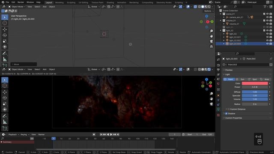Toggle camera view icon in upper viewport
Image resolution: width=274 pixels, height=154 pixels.
point(211,41)
